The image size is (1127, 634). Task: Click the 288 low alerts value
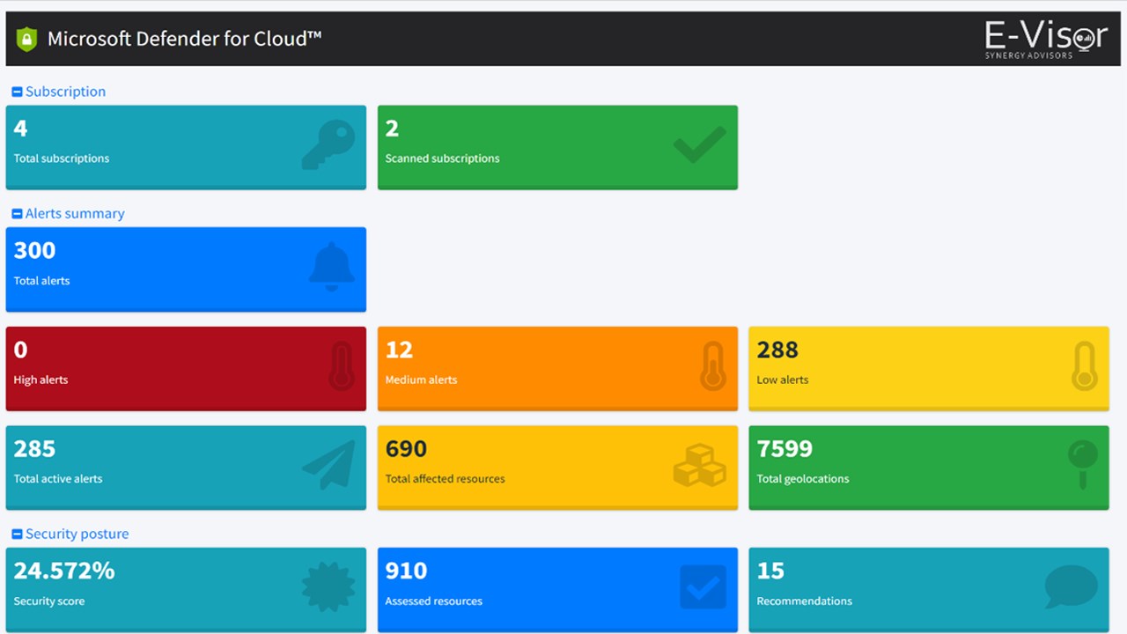click(x=777, y=350)
